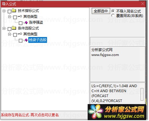Click the key icon under 技术指标公式
The height and width of the screenshot is (121, 149).
[20, 16]
